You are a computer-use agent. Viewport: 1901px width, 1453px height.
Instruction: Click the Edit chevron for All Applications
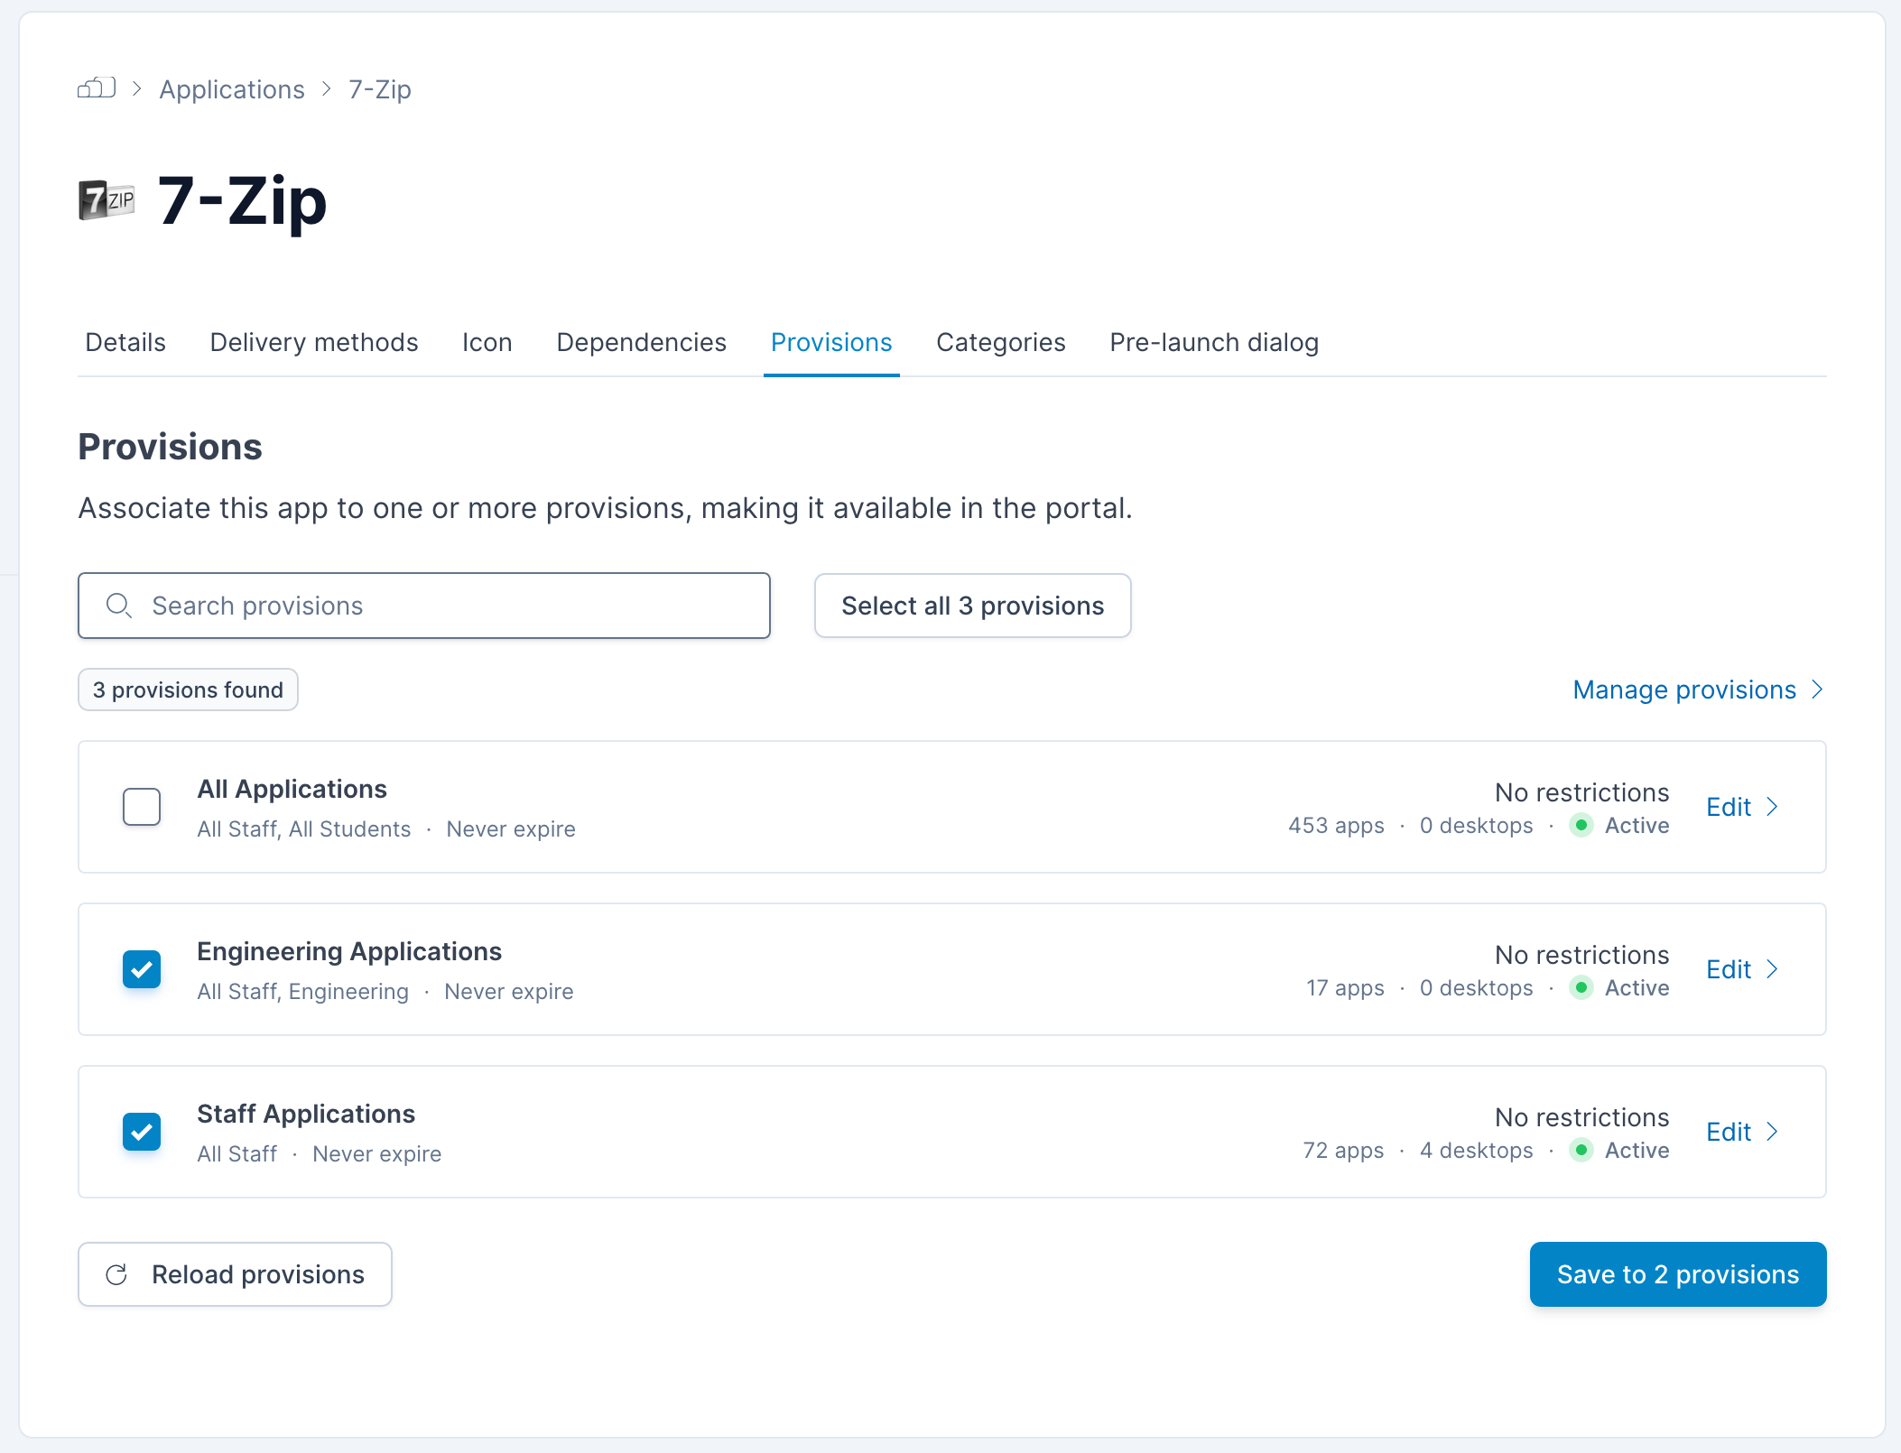pos(1772,807)
